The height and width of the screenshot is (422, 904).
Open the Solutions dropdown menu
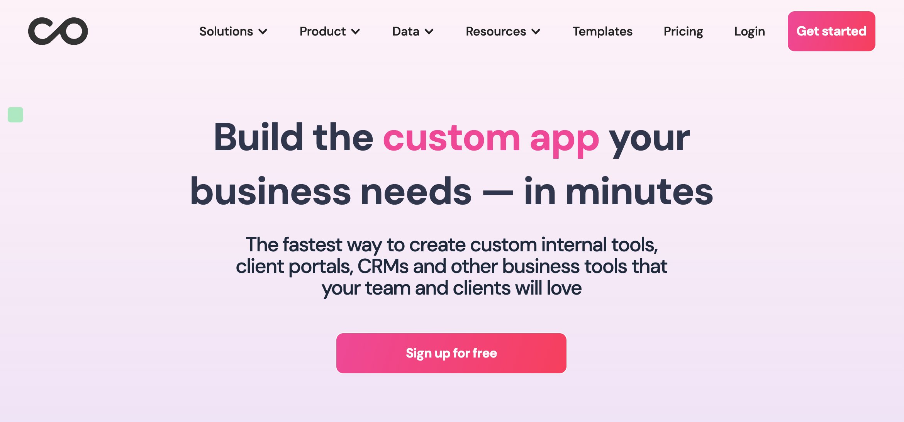233,32
